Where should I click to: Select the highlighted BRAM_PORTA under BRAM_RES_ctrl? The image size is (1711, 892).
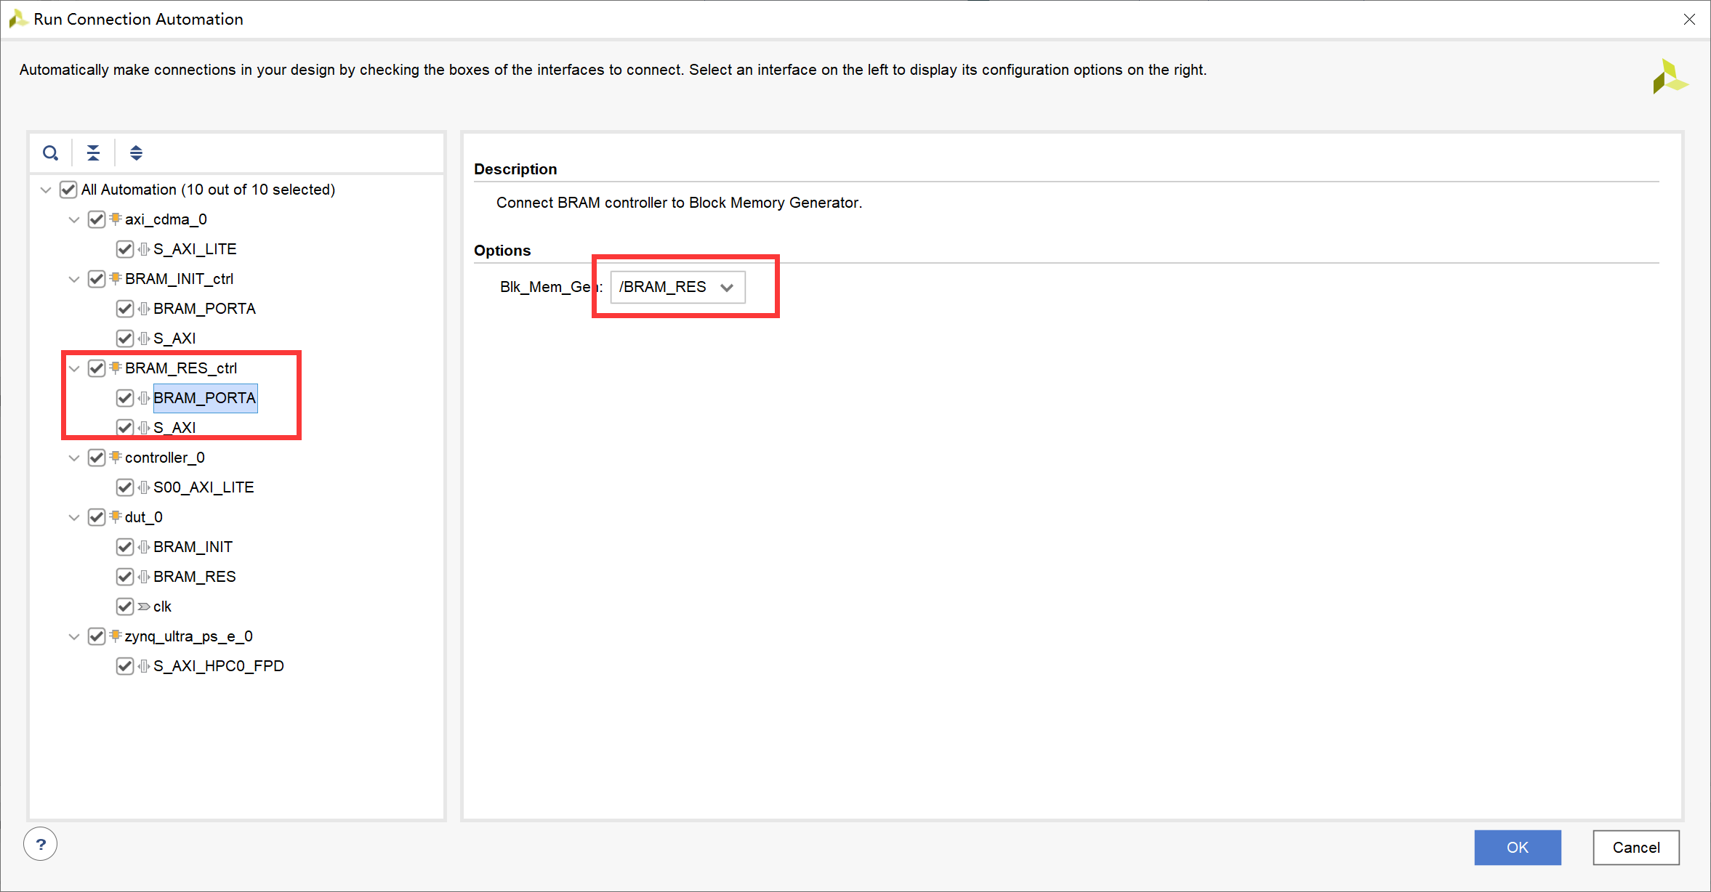(x=205, y=398)
